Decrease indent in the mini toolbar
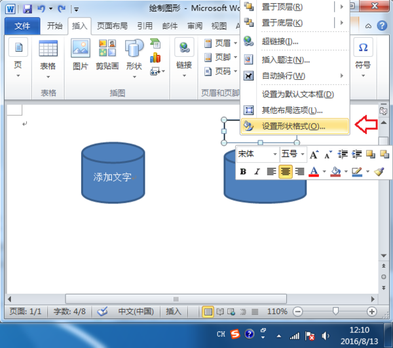Viewport: 393px width, 348px height. pos(343,154)
